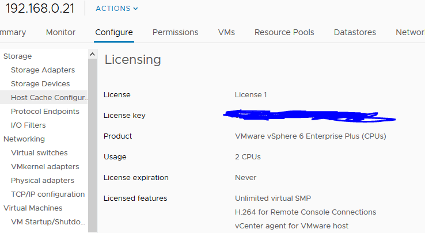Click Unlimited virtual SMP feature
425x233 pixels.
coord(273,198)
